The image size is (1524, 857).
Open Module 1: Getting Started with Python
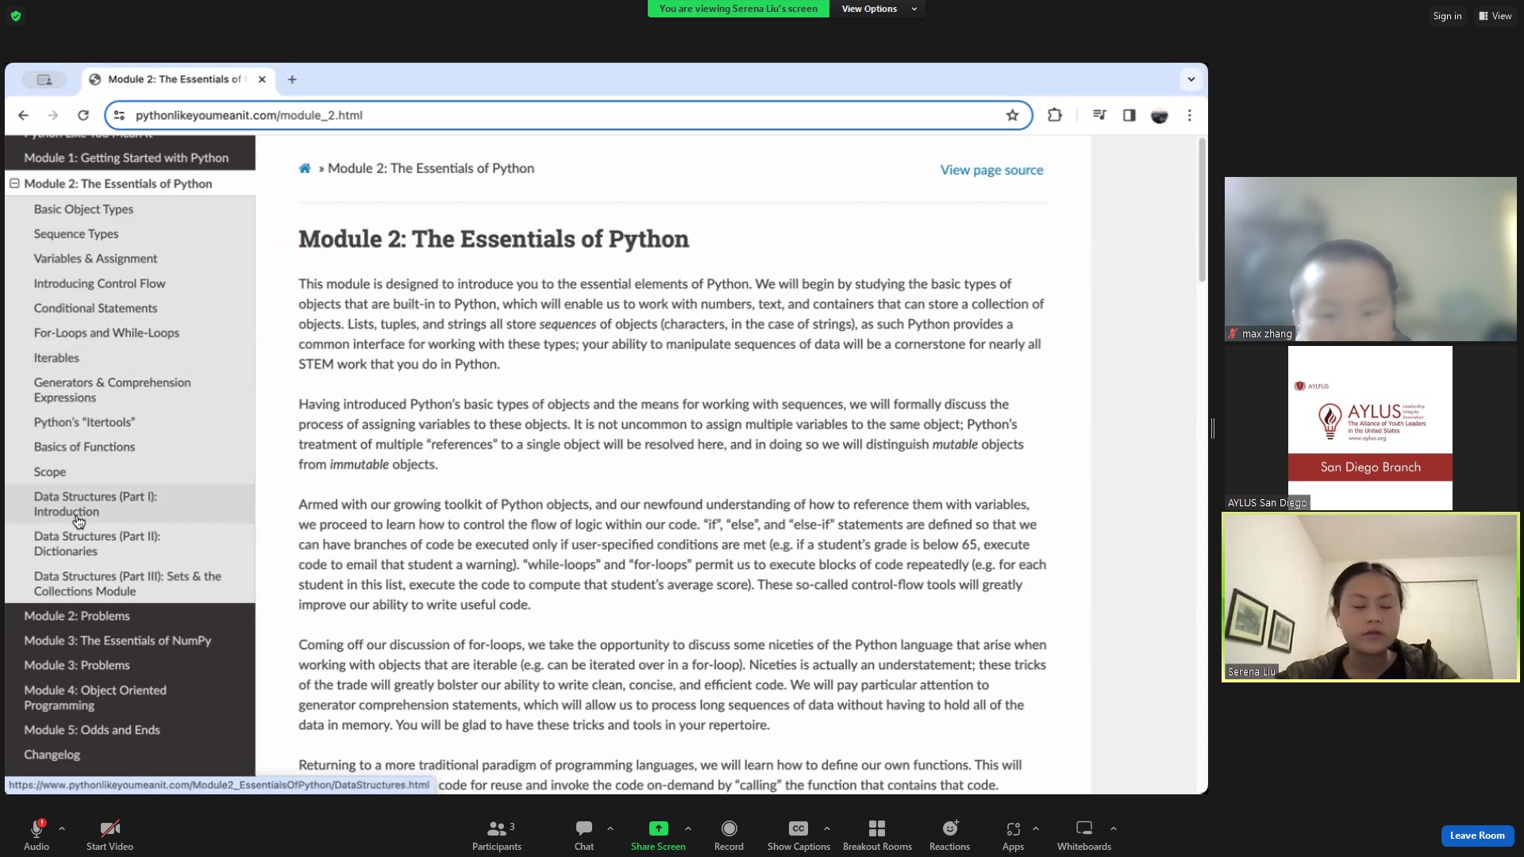[126, 158]
